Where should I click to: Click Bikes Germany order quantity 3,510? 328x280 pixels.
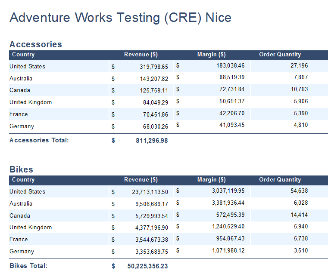click(x=301, y=251)
